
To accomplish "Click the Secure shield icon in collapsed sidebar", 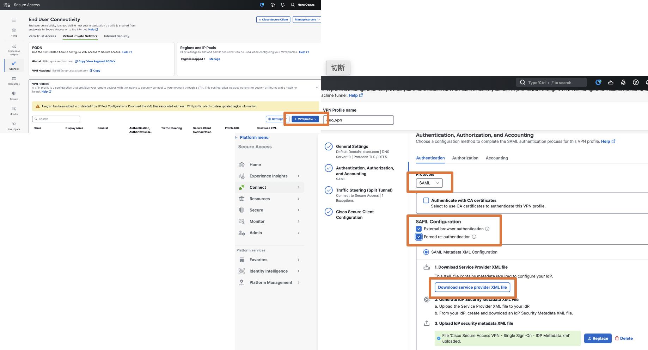I will (14, 94).
